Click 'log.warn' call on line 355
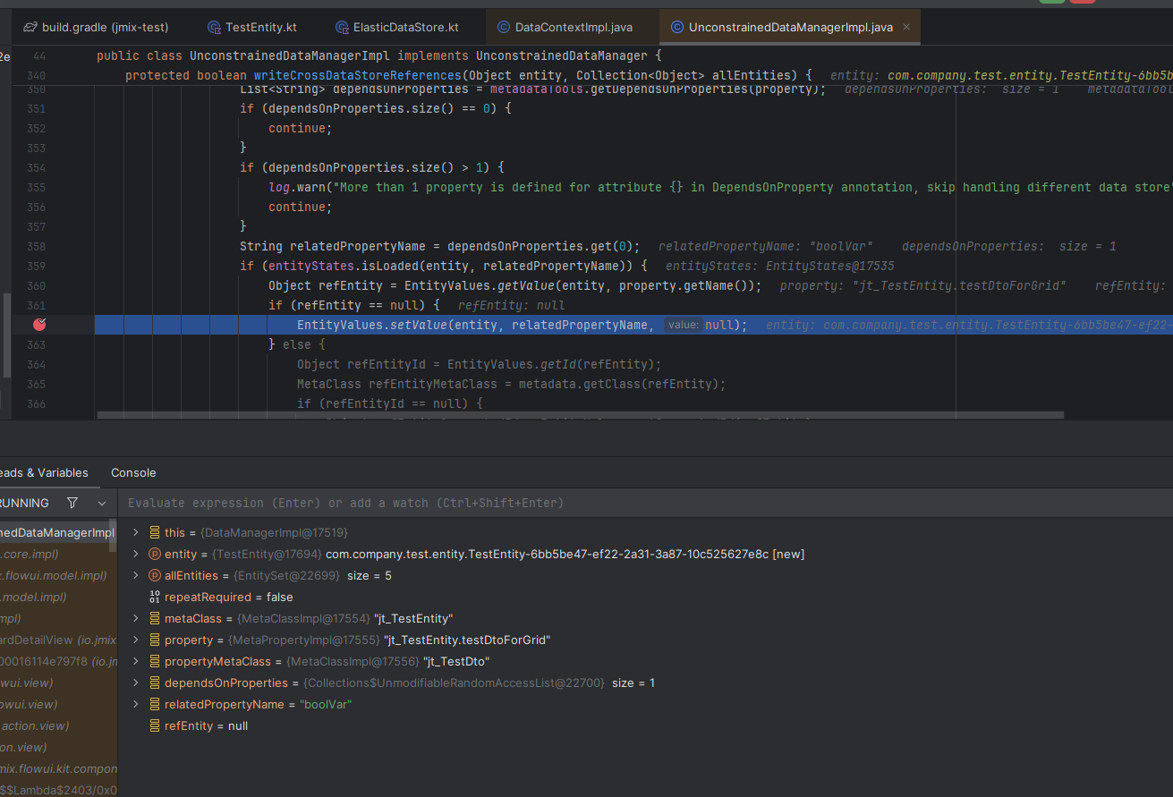 [x=297, y=187]
